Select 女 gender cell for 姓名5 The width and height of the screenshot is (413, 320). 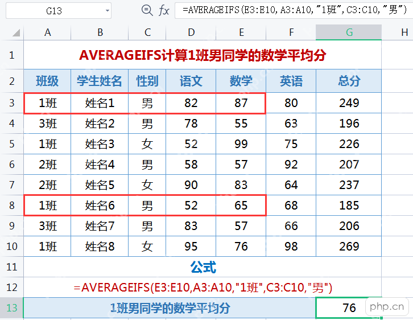click(147, 185)
